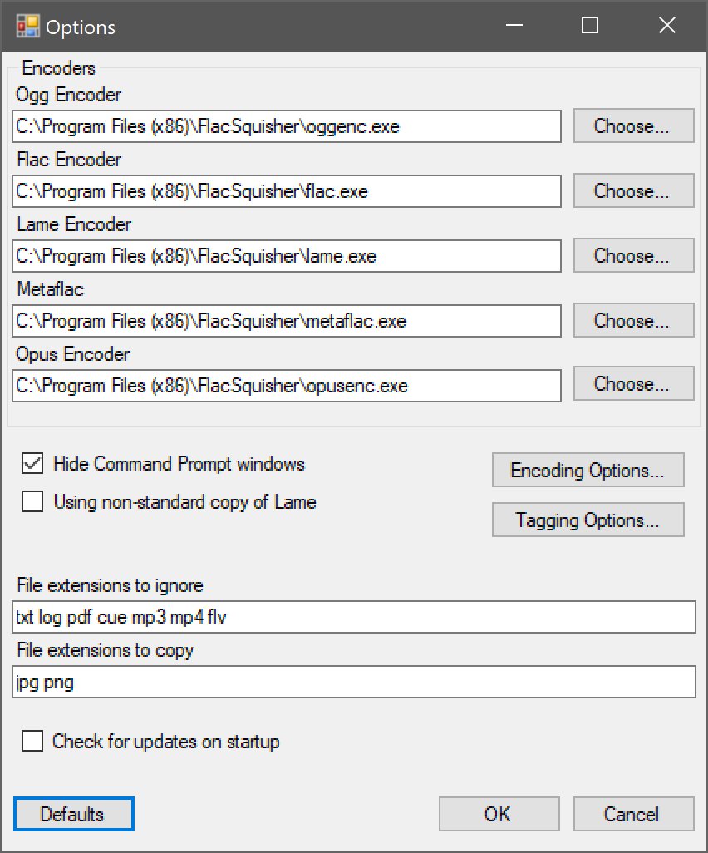Browse for the Lame Encoder executable
Screen dimensions: 708x853
pyautogui.click(x=632, y=256)
